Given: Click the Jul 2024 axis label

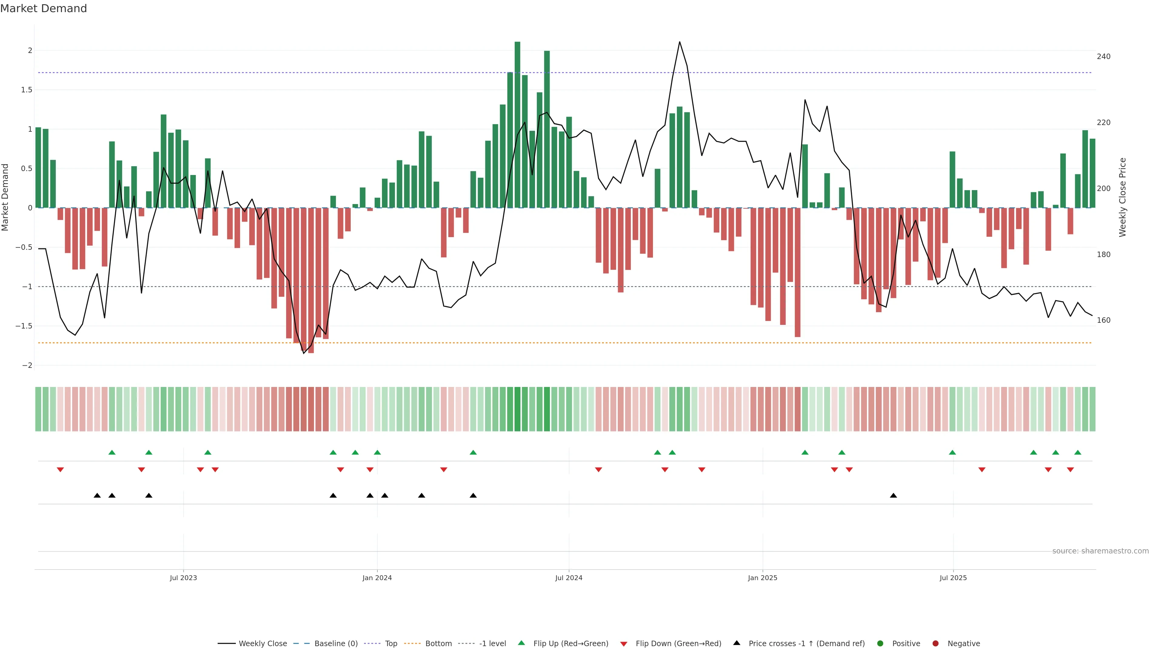Looking at the screenshot, I should click(568, 578).
